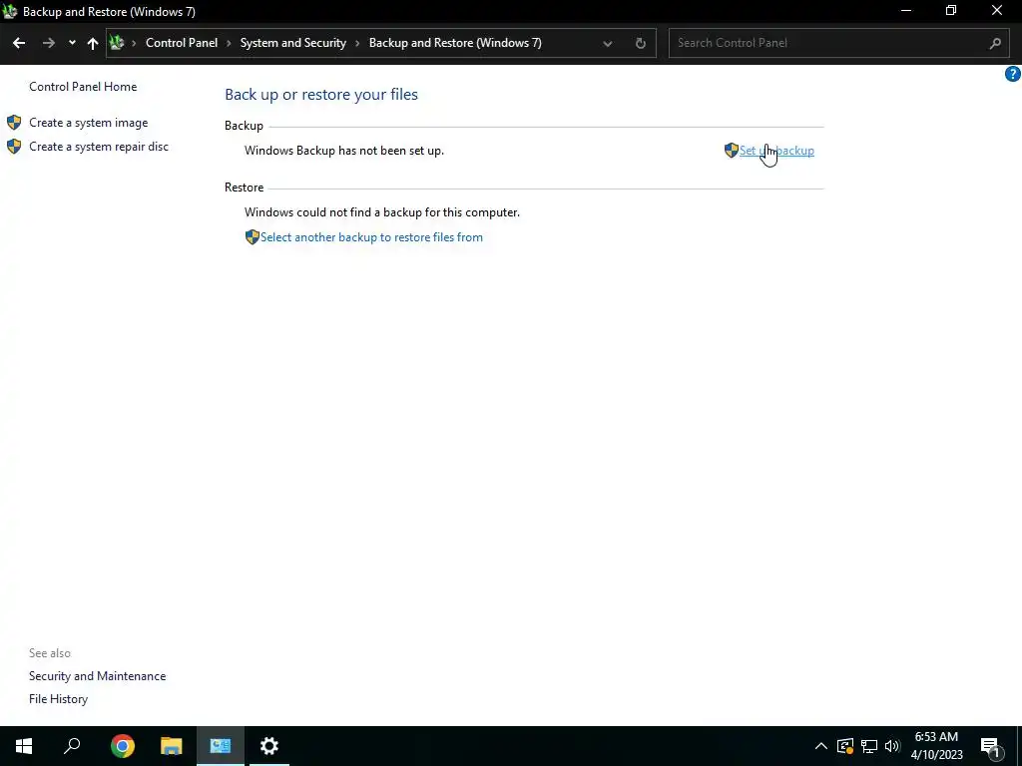The height and width of the screenshot is (766, 1022).
Task: Switch to Control Panel taskbar button
Action: [221, 746]
